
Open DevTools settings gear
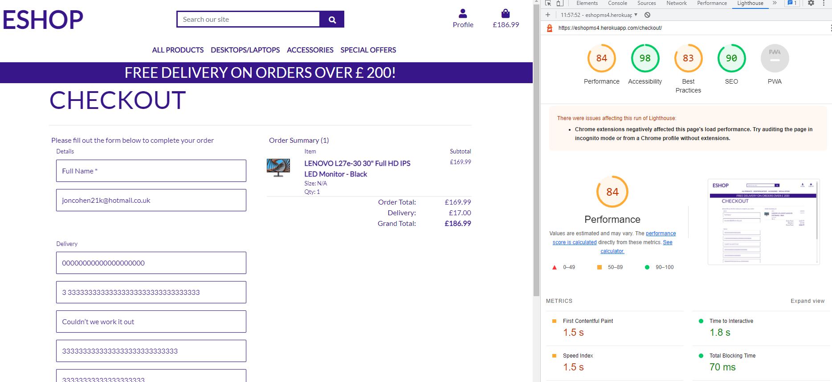click(x=811, y=3)
